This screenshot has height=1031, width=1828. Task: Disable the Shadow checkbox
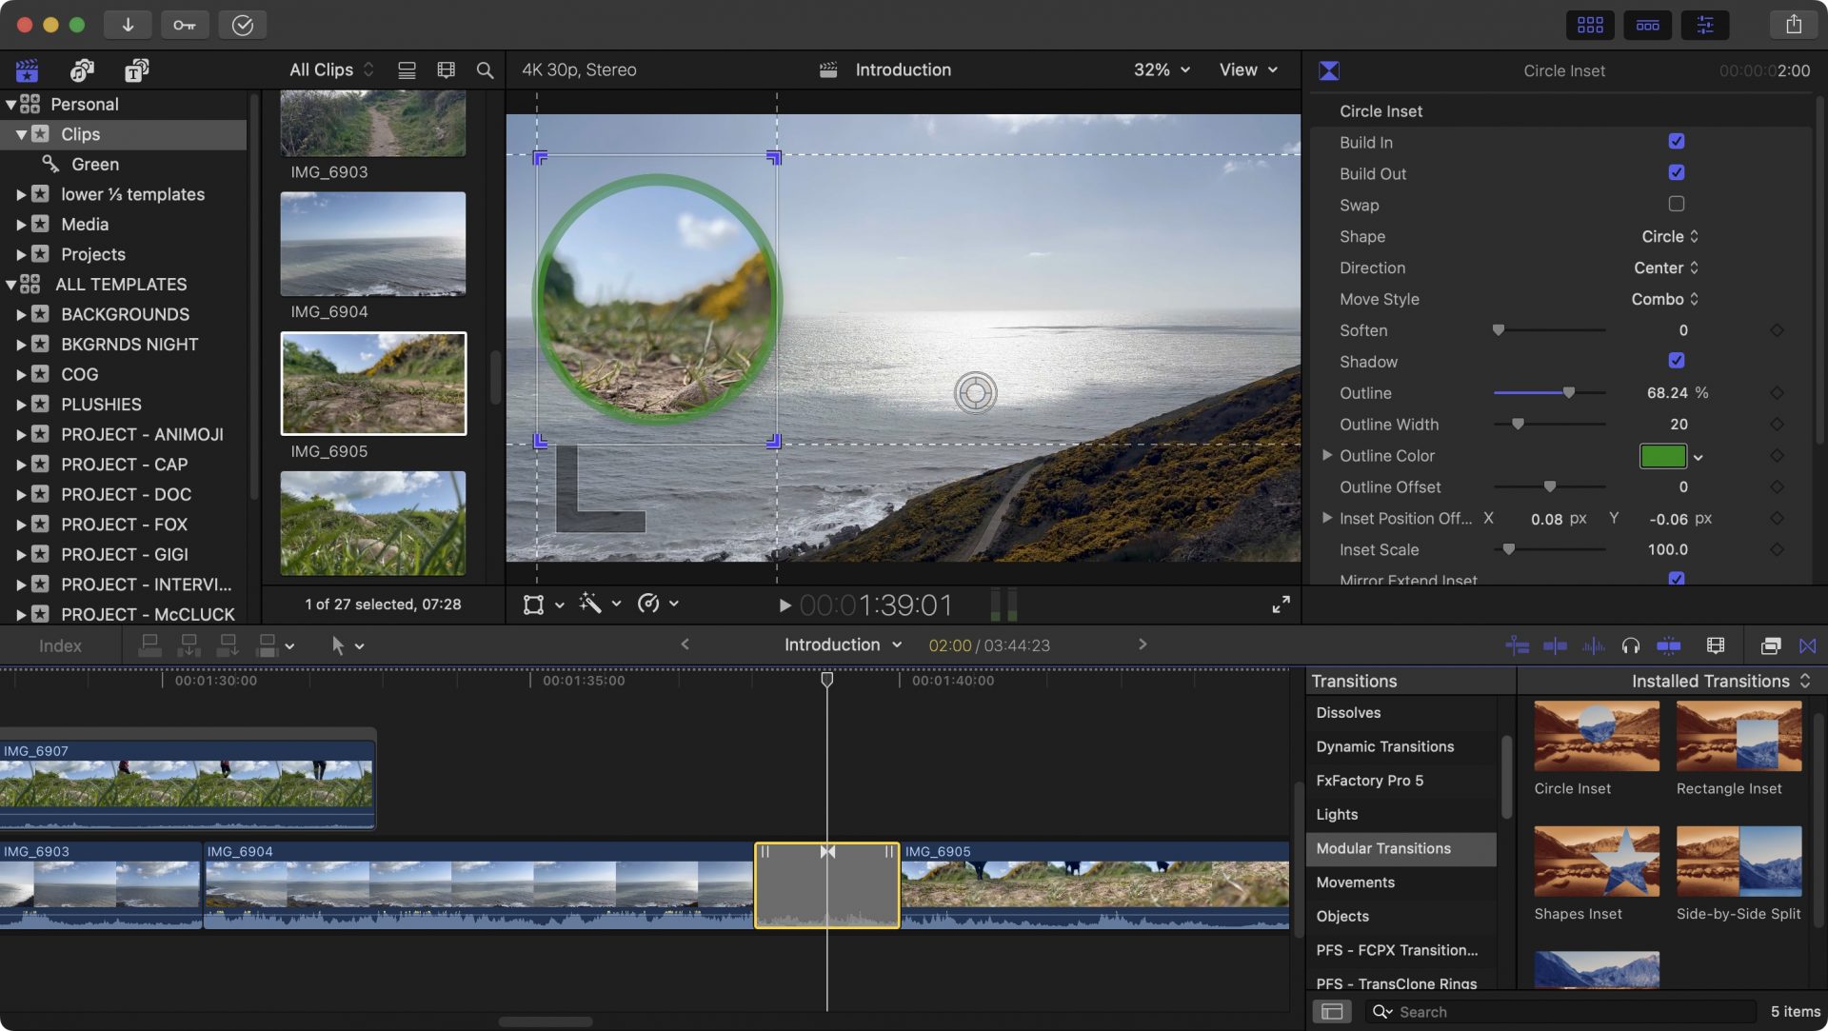click(x=1676, y=361)
